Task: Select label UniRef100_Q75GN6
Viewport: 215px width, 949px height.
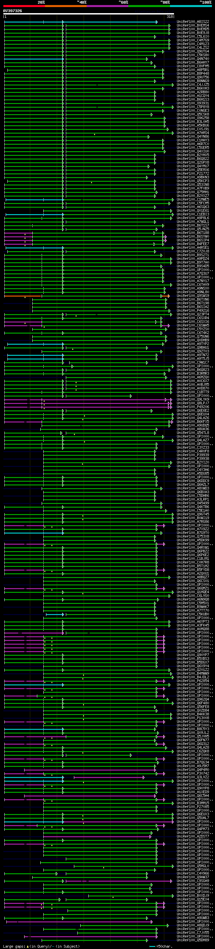Action: [x=193, y=336]
